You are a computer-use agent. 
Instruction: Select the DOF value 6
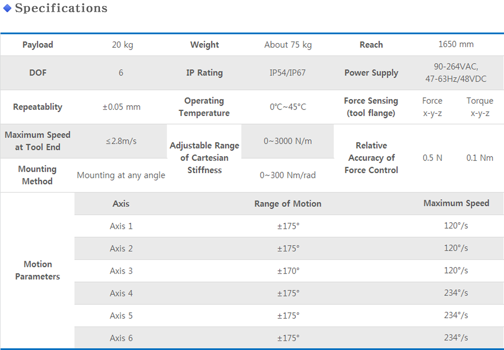pyautogui.click(x=121, y=73)
